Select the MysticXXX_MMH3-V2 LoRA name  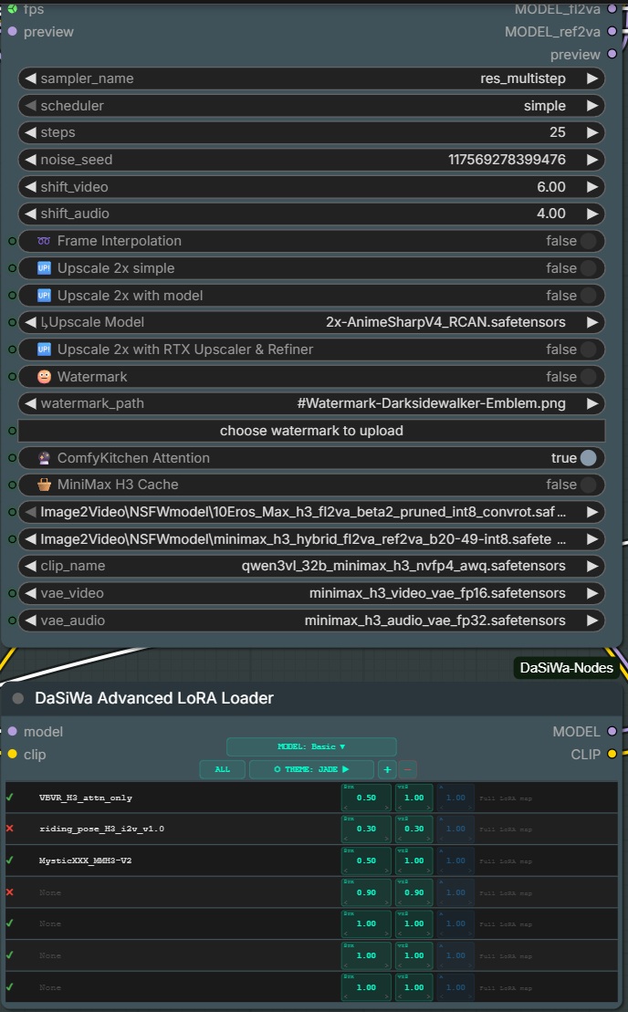(85, 861)
